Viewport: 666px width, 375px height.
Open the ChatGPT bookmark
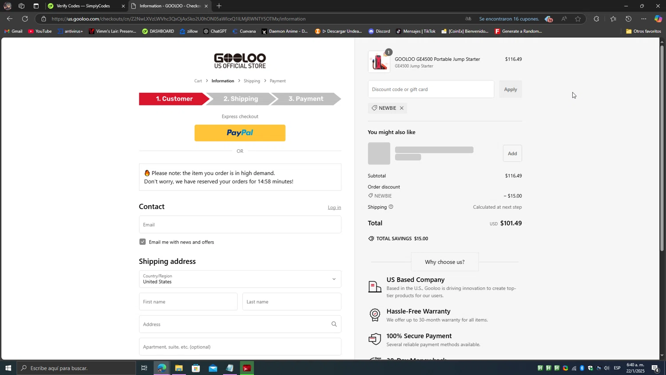tap(215, 31)
